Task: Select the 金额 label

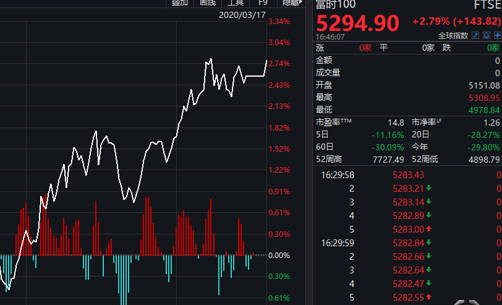Action: click(324, 60)
